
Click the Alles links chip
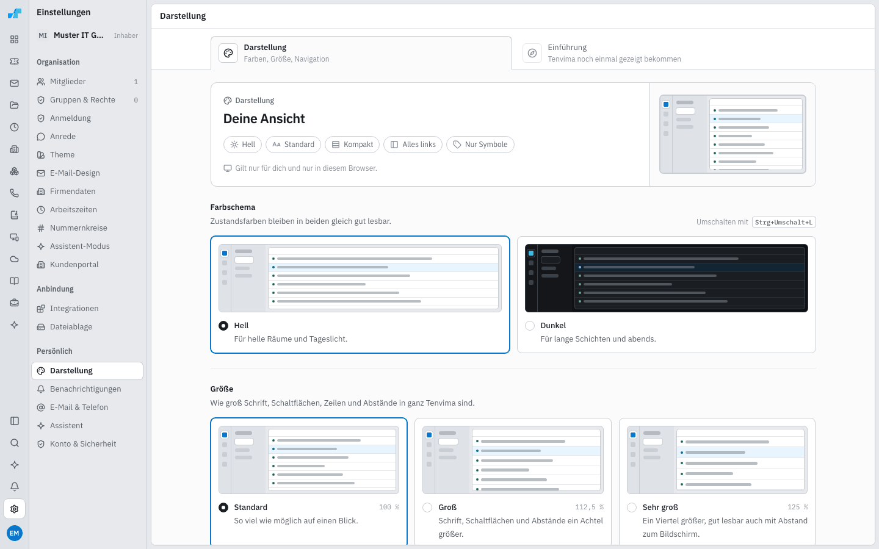[x=413, y=145]
